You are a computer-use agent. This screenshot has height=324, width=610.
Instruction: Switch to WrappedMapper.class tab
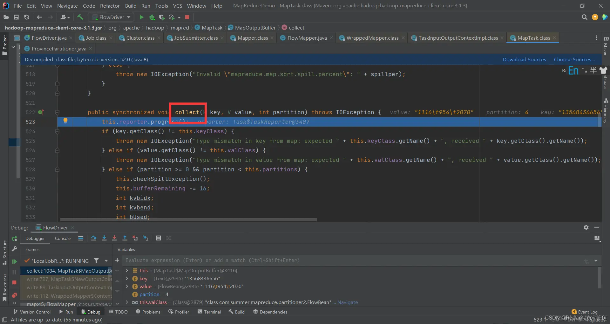point(372,38)
